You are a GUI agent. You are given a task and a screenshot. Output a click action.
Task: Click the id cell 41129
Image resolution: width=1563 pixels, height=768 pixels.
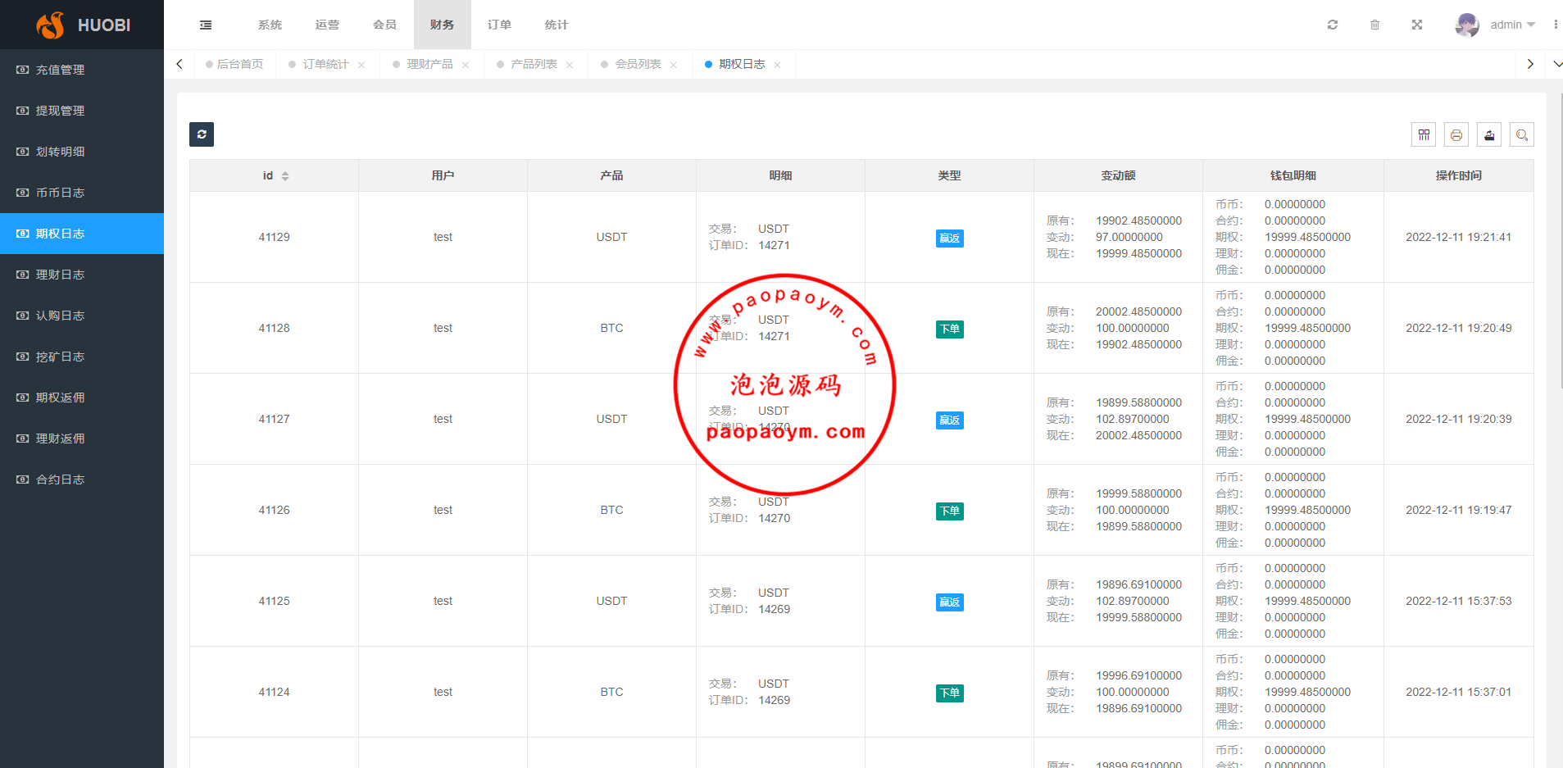click(x=274, y=237)
